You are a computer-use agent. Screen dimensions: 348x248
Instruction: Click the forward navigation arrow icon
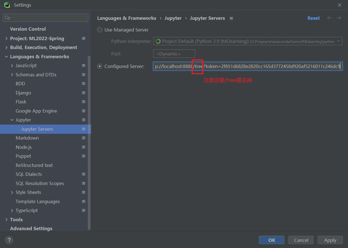pyautogui.click(x=339, y=18)
